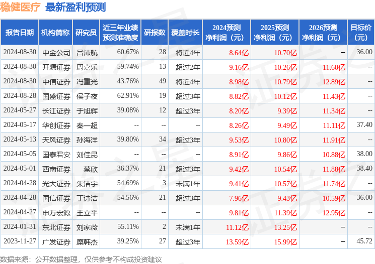Click date 2024-05-17
375x264 pixels.
[20, 125]
